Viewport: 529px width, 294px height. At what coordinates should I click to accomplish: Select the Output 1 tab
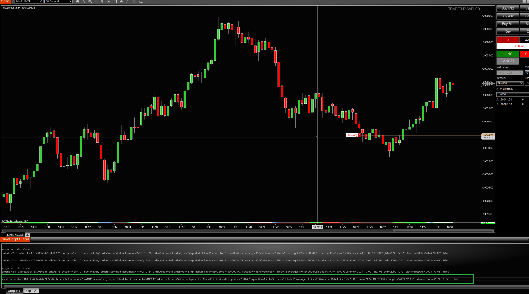(x=14, y=291)
